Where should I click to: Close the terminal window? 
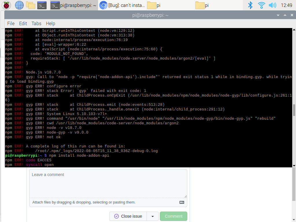pyautogui.click(x=292, y=15)
